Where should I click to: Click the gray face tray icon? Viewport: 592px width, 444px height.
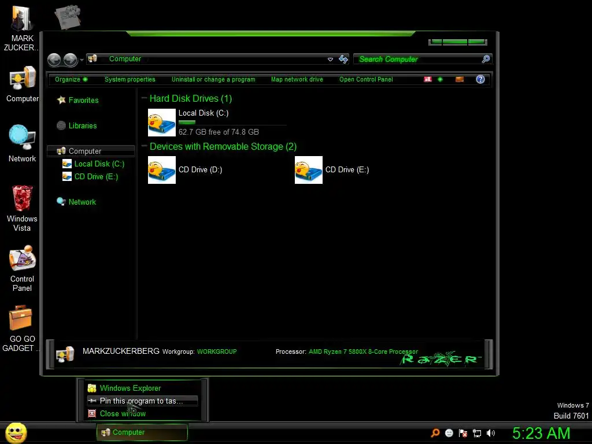449,433
